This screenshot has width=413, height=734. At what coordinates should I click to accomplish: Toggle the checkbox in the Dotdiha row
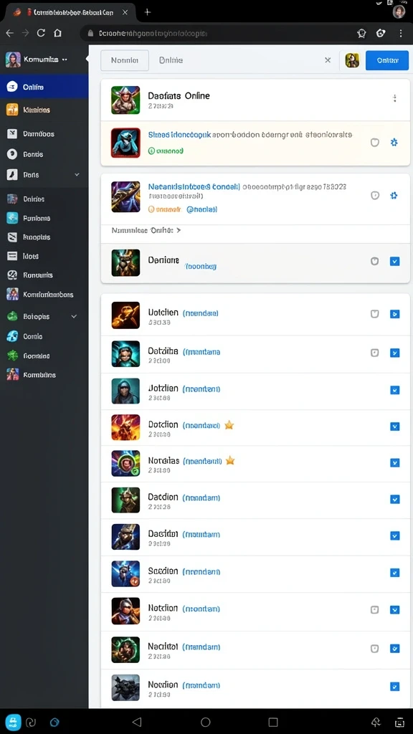point(395,353)
